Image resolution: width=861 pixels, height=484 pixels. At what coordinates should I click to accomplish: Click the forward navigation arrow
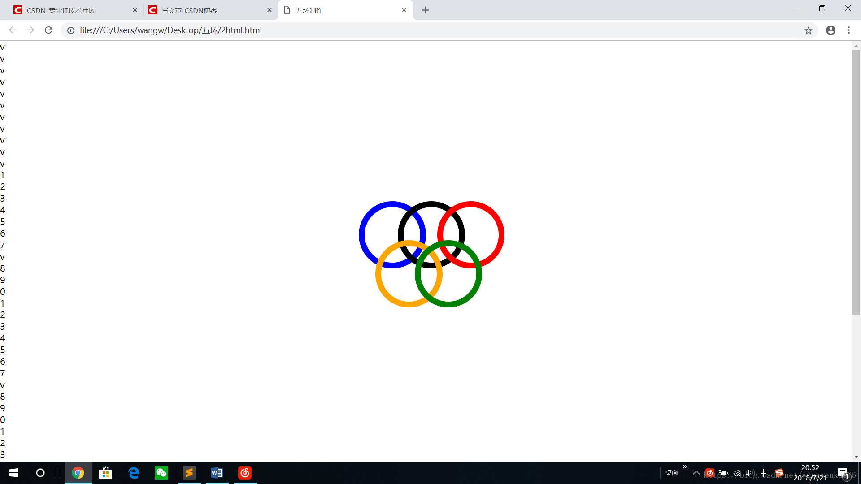[x=30, y=30]
